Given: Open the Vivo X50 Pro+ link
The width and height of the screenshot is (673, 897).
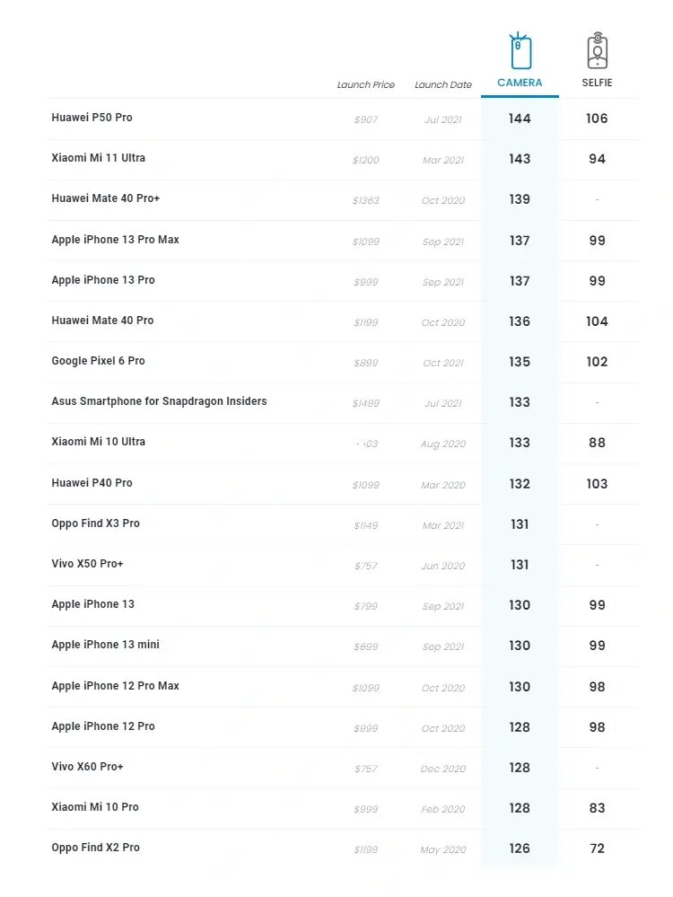Looking at the screenshot, I should (87, 564).
